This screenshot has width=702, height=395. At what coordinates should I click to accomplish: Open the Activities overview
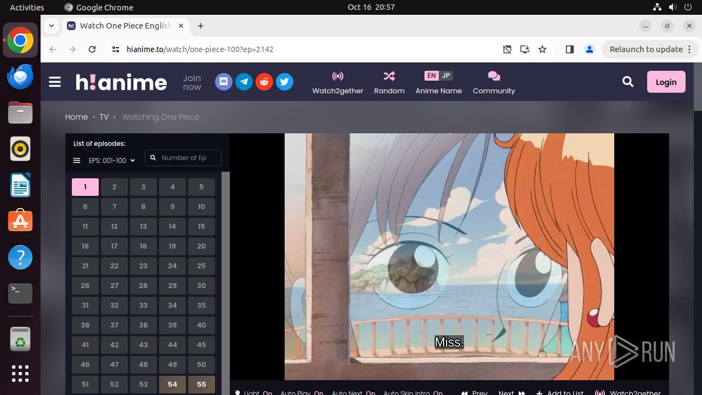click(x=27, y=7)
